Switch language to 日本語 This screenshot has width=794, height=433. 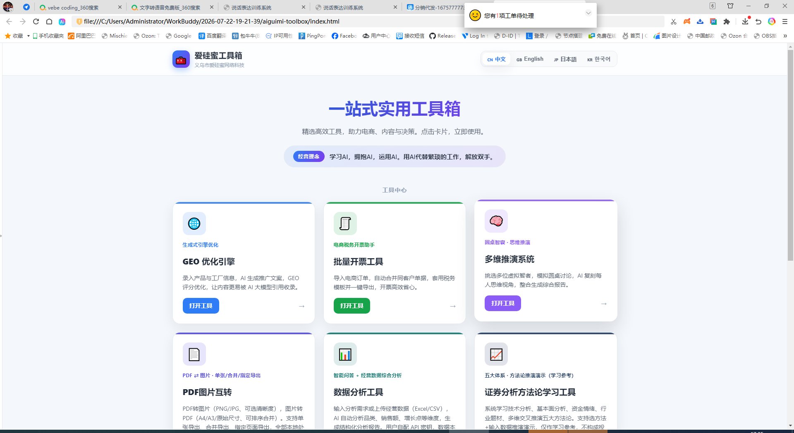coord(565,59)
